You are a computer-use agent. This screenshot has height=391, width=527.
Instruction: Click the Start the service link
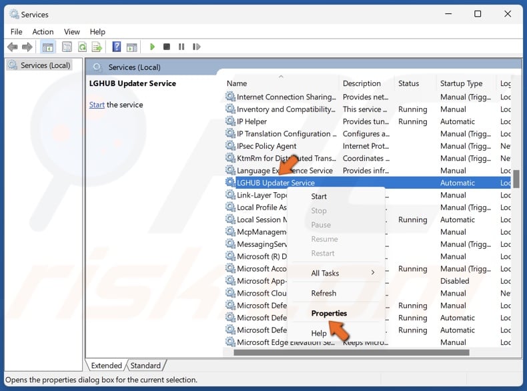click(97, 105)
